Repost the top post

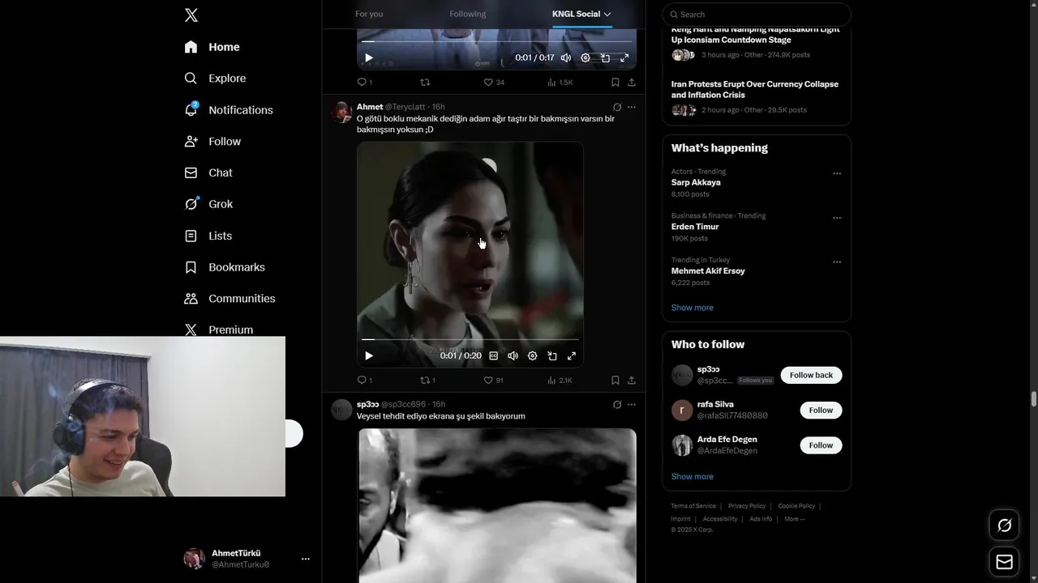point(425,83)
